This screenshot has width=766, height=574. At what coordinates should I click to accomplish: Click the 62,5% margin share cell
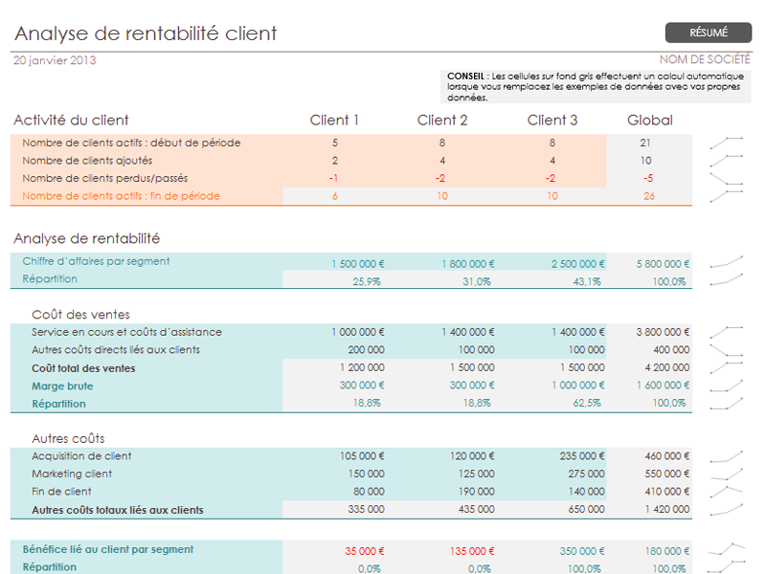(x=587, y=403)
